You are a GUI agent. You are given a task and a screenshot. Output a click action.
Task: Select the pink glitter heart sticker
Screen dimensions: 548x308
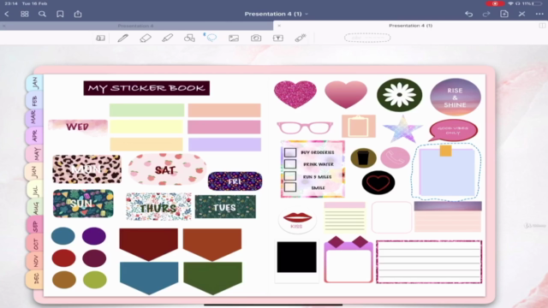point(295,94)
